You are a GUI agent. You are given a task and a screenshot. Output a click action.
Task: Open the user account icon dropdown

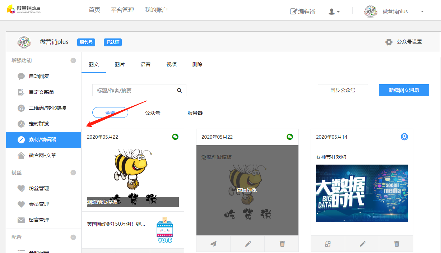[x=334, y=11]
